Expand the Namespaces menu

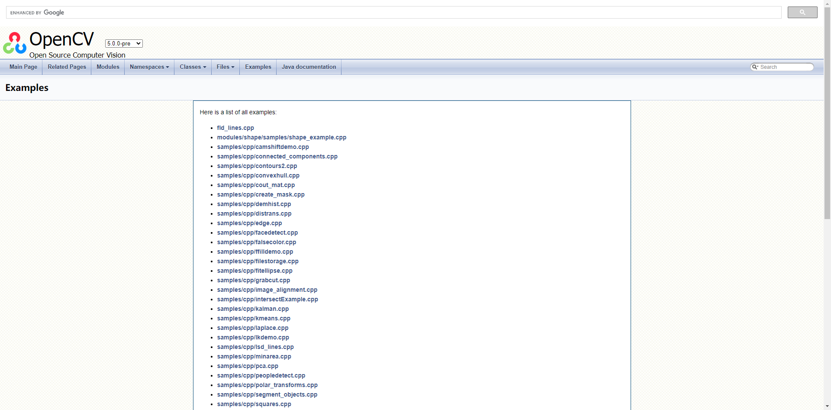[x=149, y=67]
